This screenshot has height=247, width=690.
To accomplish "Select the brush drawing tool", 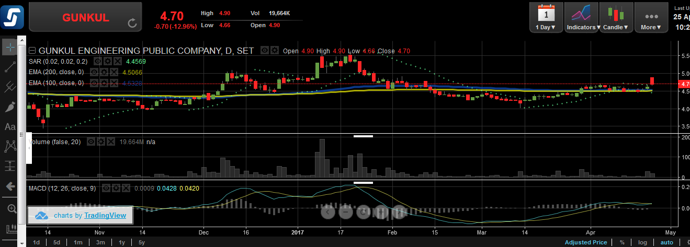I will 10,107.
